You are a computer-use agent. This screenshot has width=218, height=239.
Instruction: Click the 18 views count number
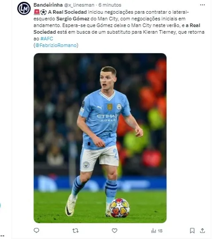pyautogui.click(x=160, y=231)
